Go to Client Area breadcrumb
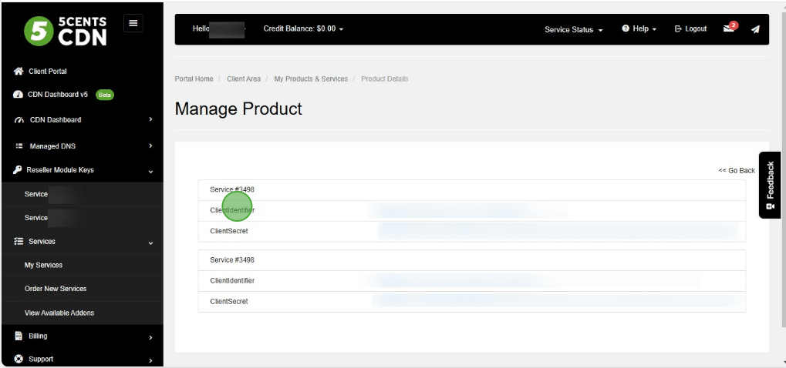This screenshot has height=368, width=786. (x=244, y=79)
